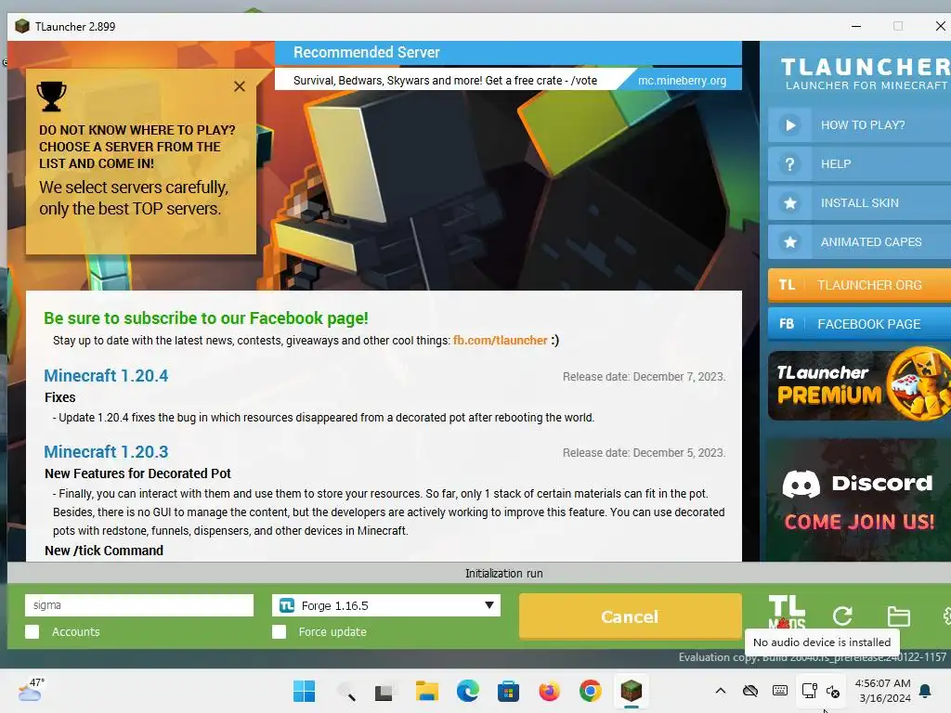Image resolution: width=951 pixels, height=713 pixels.
Task: Open the TL Mods icon
Action: (x=787, y=613)
